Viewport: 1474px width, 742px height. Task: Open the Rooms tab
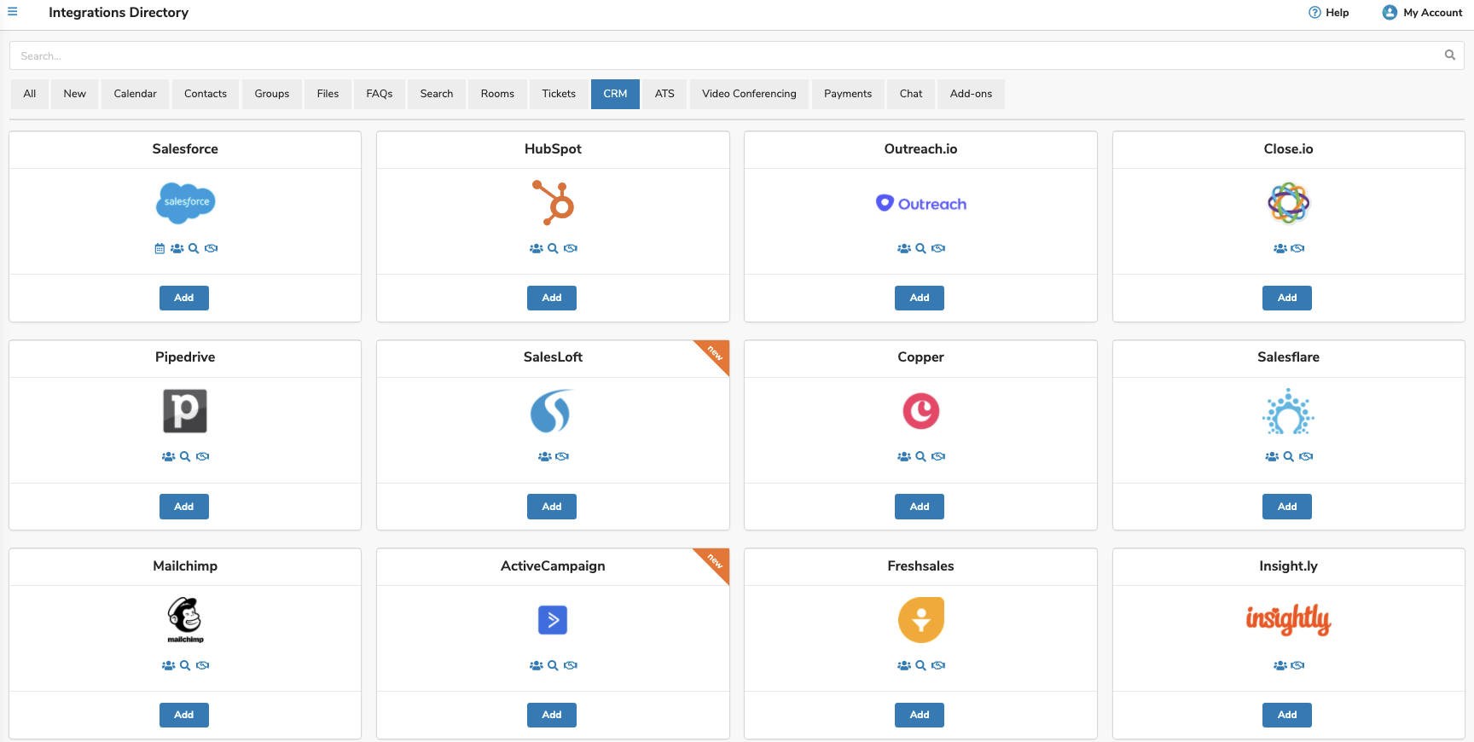point(497,94)
